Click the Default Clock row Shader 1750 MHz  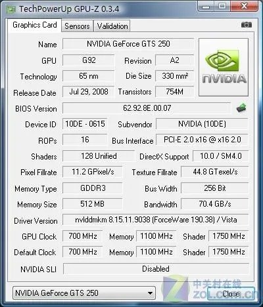228,252
